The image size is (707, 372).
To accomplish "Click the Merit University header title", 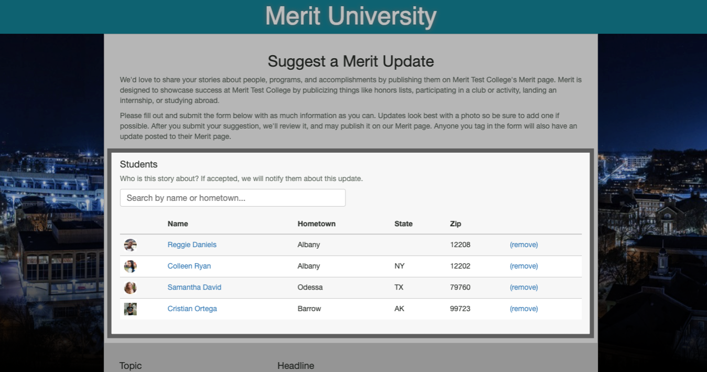I will click(351, 16).
